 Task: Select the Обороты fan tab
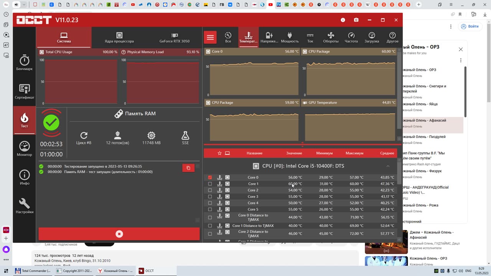click(x=331, y=37)
